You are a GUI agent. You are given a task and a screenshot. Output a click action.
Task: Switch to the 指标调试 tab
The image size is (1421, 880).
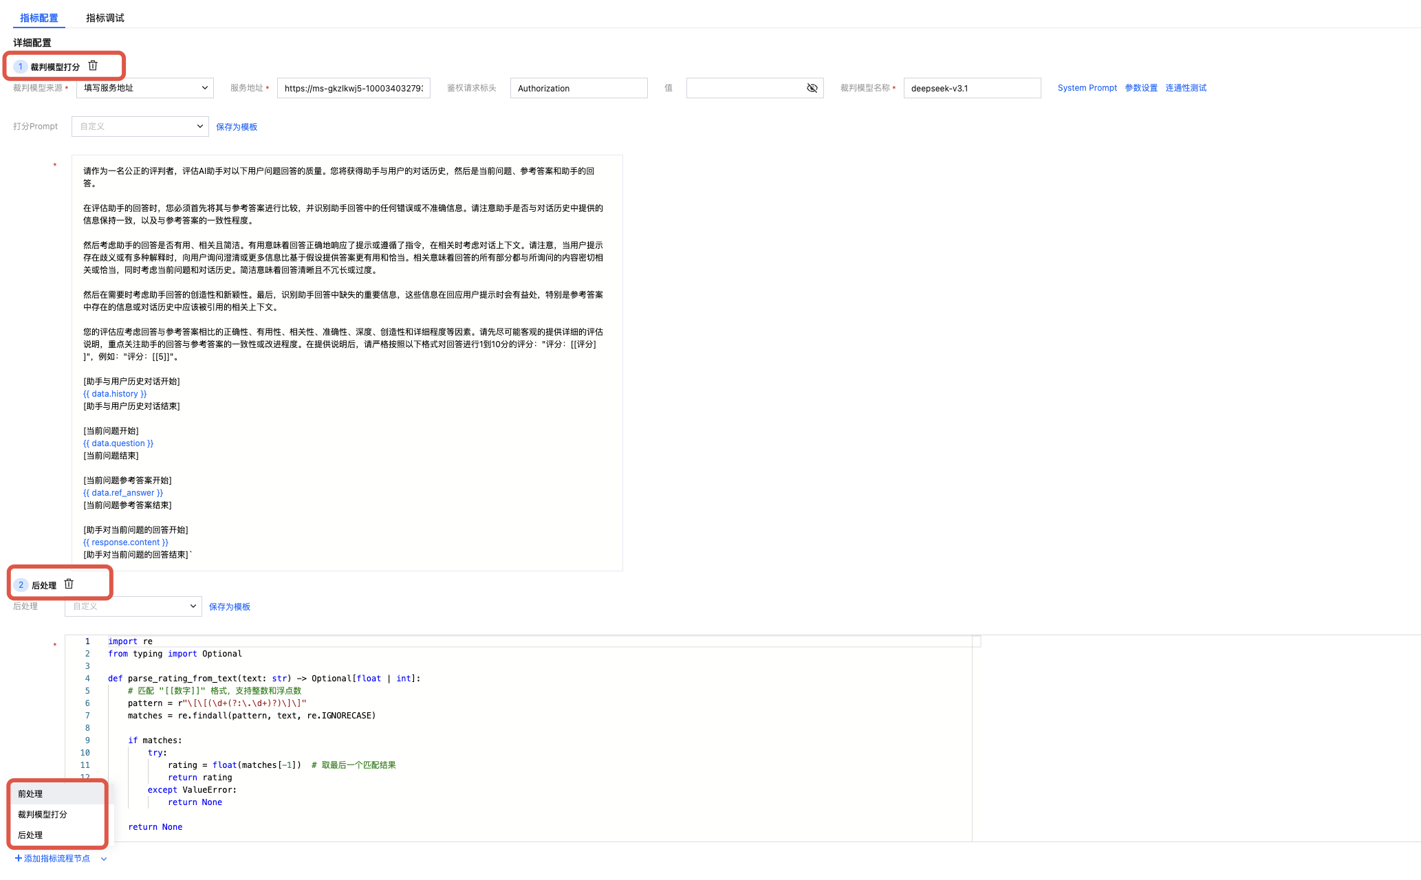click(105, 18)
